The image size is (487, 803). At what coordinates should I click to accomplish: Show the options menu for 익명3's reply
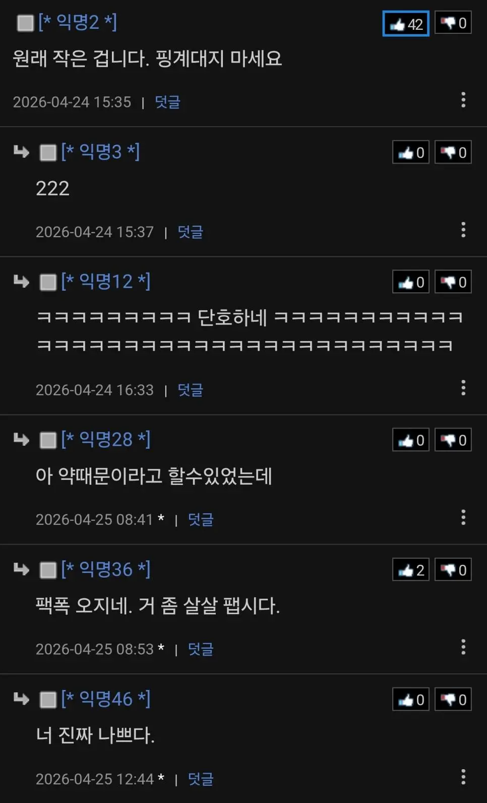point(463,230)
